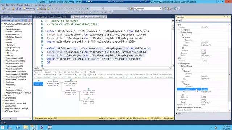Screen dimensions: 232x130
Task: Click the Save icon in the toolbar
Action: 17,9
